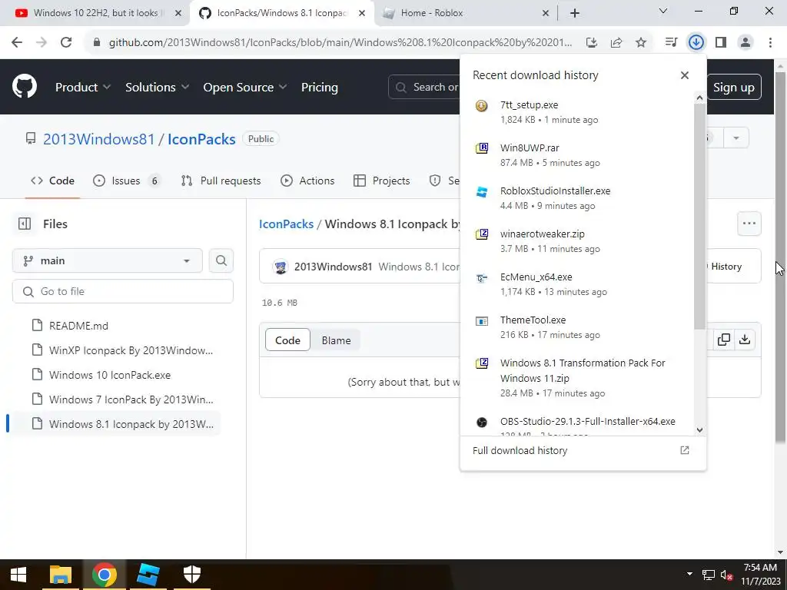Switch to the Actions tab
The image size is (787, 590).
(307, 181)
